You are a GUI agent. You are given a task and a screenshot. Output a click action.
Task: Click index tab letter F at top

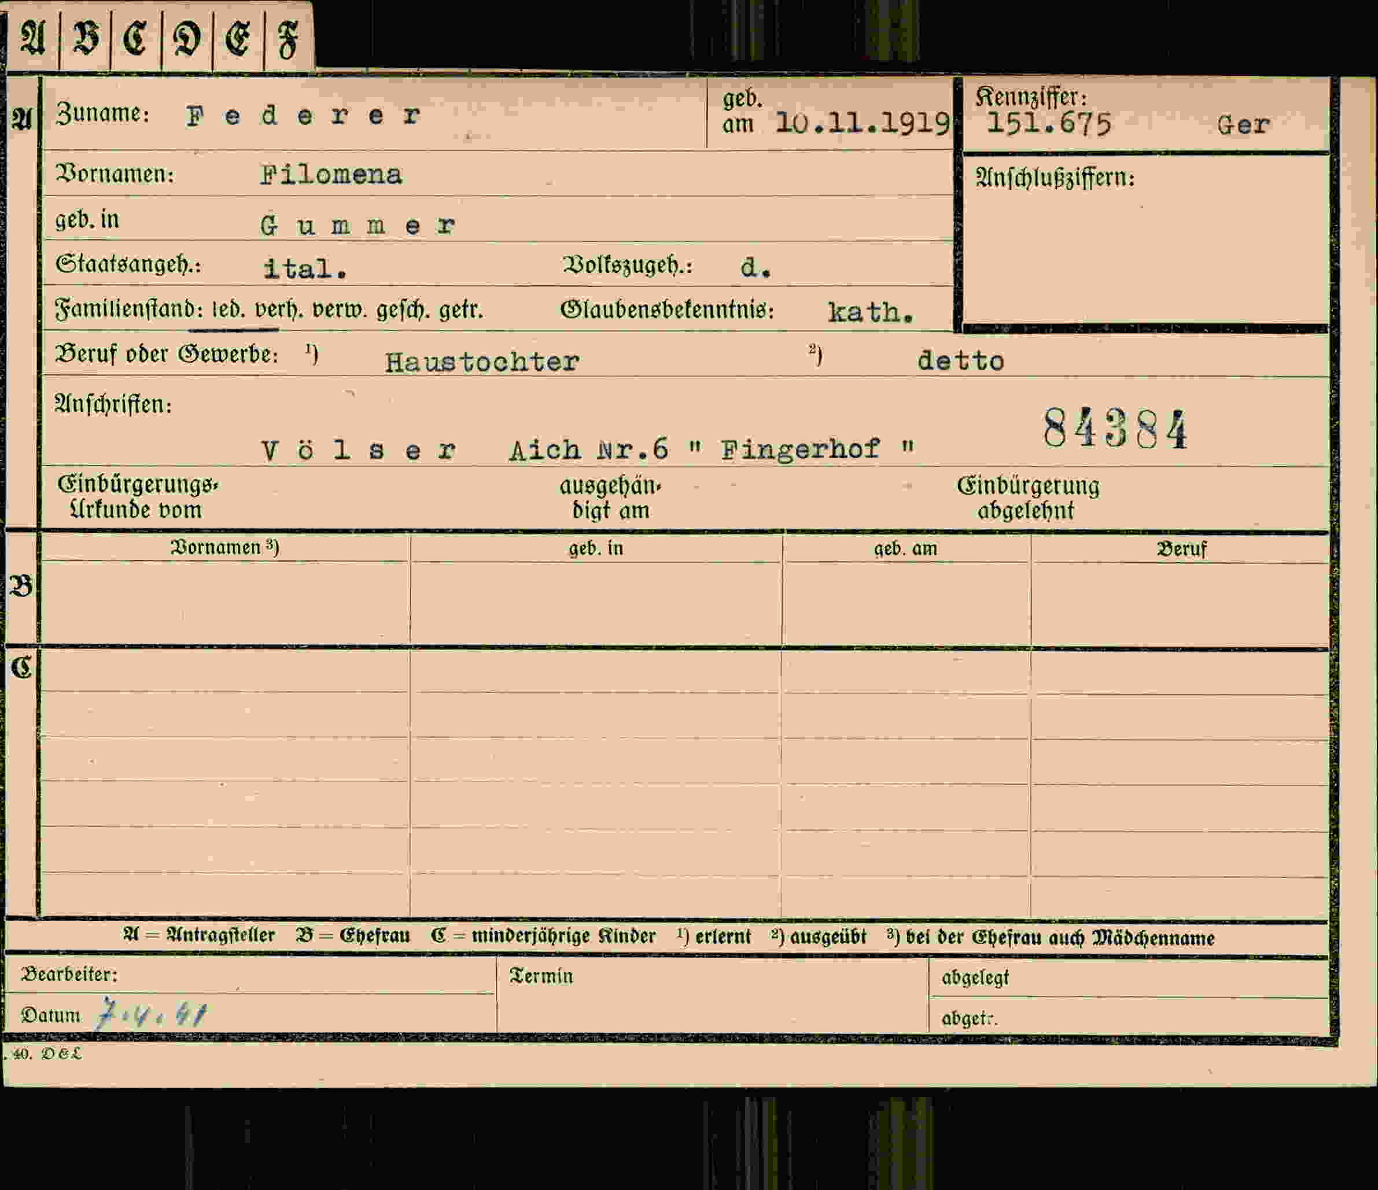(x=288, y=40)
